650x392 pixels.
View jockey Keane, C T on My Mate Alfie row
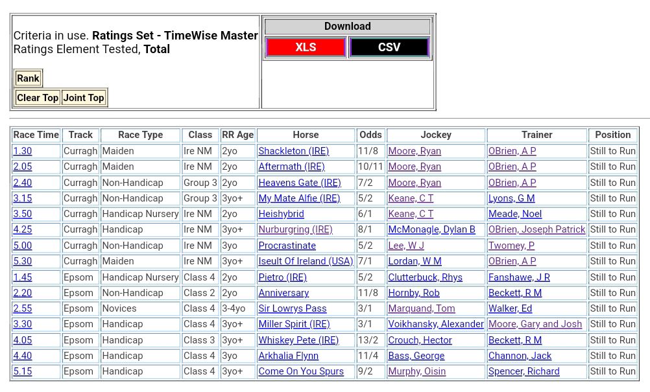point(411,198)
